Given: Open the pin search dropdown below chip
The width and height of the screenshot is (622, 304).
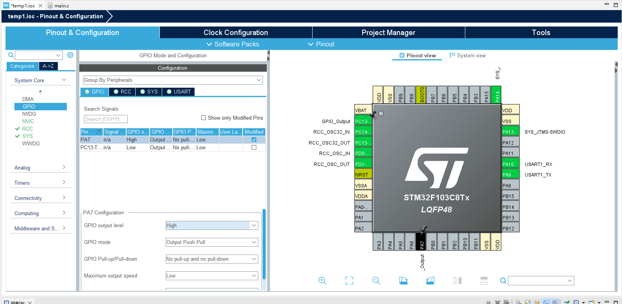Looking at the screenshot, I should 541,281.
